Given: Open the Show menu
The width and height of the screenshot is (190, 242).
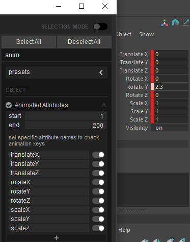Looking at the screenshot, I should coord(146,34).
